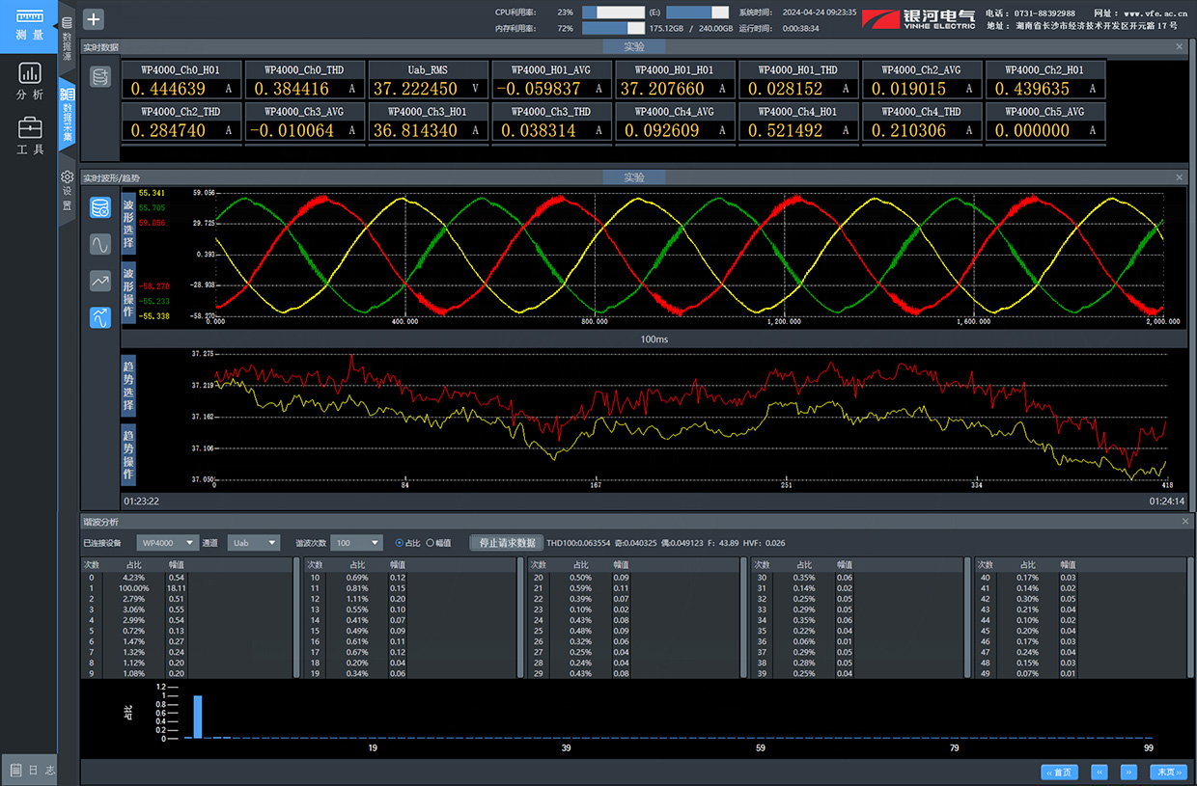The image size is (1197, 786).
Task: Toggle the combined wave-trend icon above 01:23:22
Action: tap(100, 317)
